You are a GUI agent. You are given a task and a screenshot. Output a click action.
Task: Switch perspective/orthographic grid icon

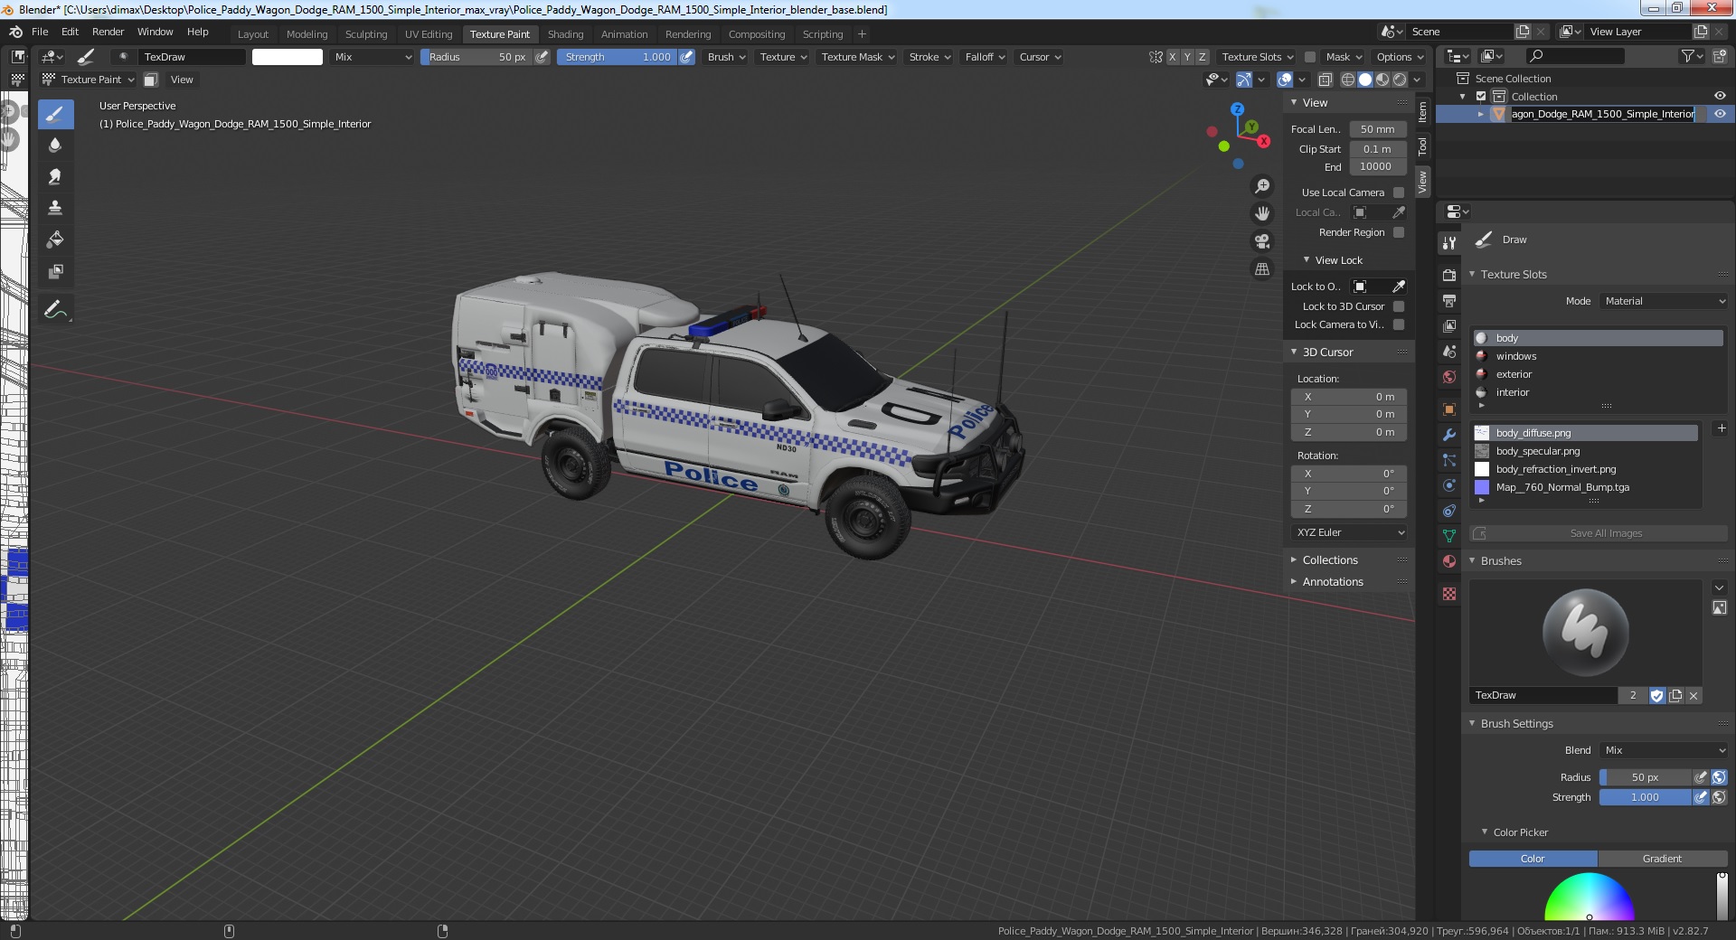[1262, 269]
